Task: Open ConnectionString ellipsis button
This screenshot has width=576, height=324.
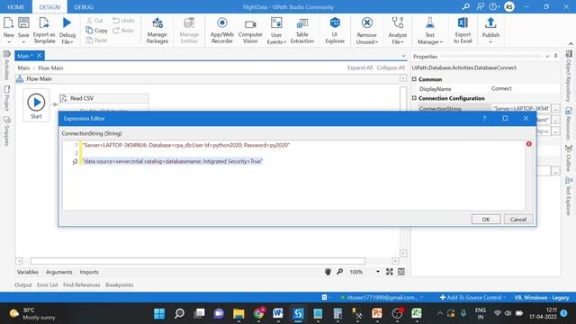Action: (555, 108)
